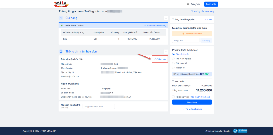Collapse the Mã phiếu quà tặng section
The width and height of the screenshot is (273, 135).
211,28
